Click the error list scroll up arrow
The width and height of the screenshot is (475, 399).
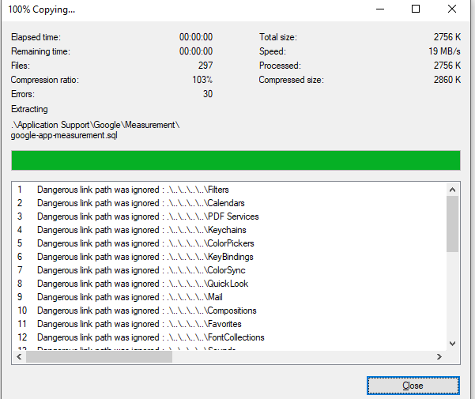click(x=453, y=190)
